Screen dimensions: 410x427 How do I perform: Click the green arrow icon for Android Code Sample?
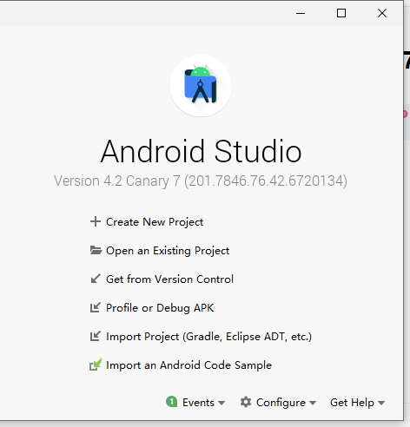96,365
